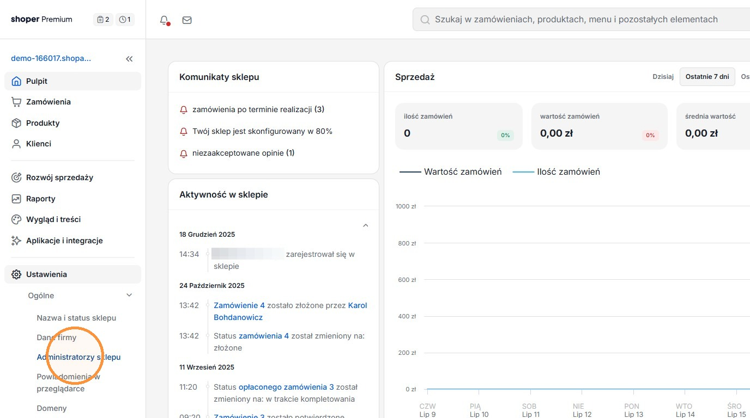Image resolution: width=750 pixels, height=418 pixels.
Task: Click the Klienci person icon
Action: point(16,144)
